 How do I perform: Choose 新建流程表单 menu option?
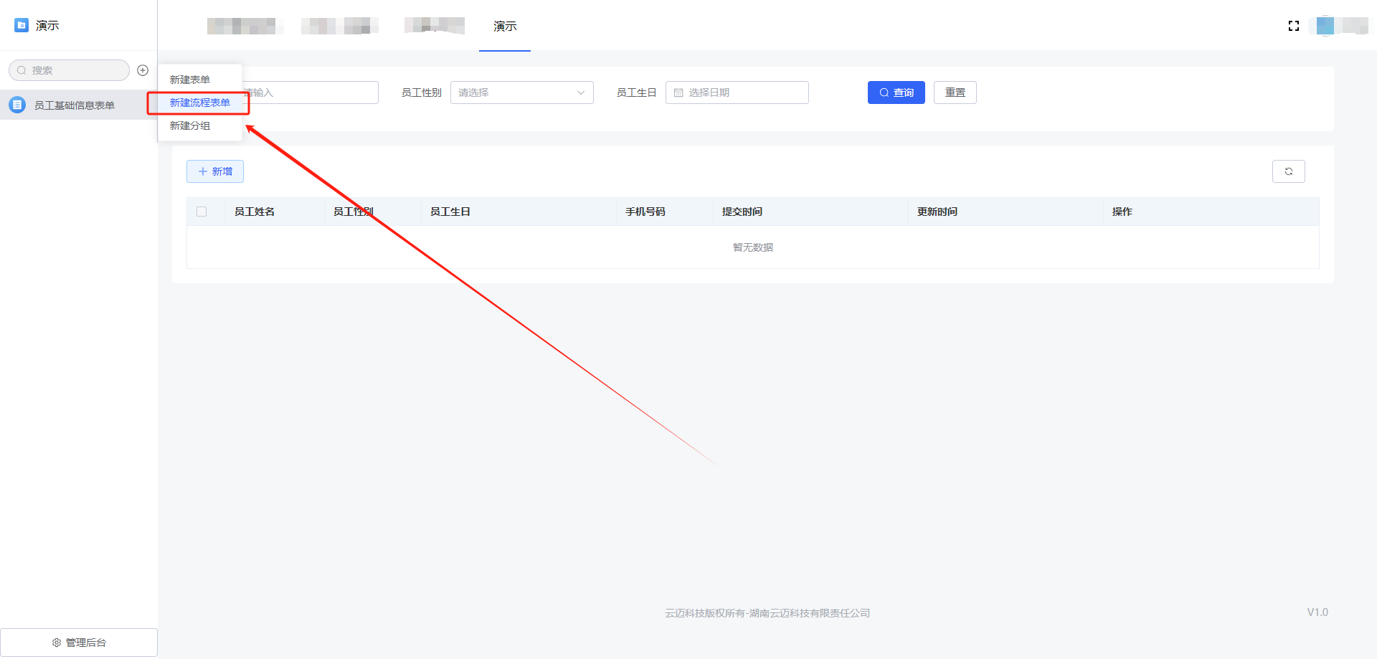click(x=199, y=103)
